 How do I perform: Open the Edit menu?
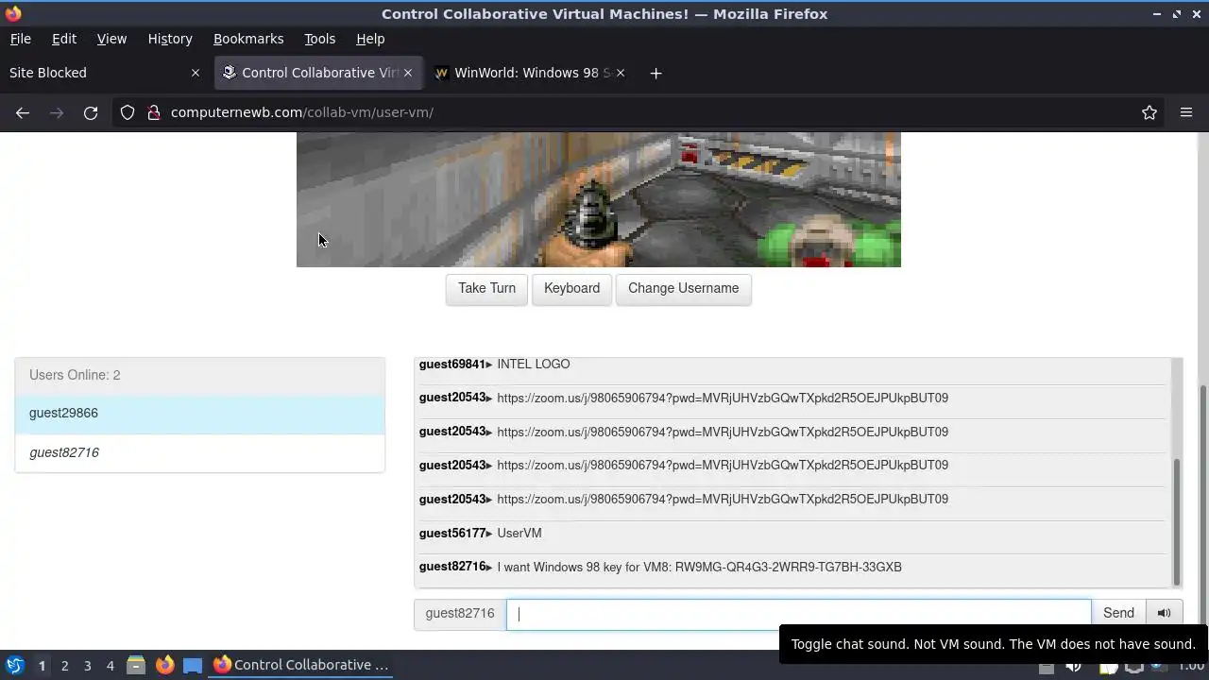pyautogui.click(x=64, y=39)
